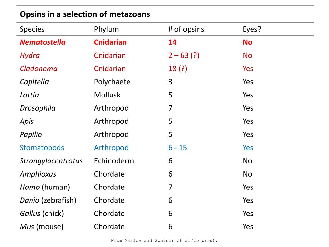Click 'Echinoderm' phylum text
The image size is (329, 247).
(x=114, y=161)
